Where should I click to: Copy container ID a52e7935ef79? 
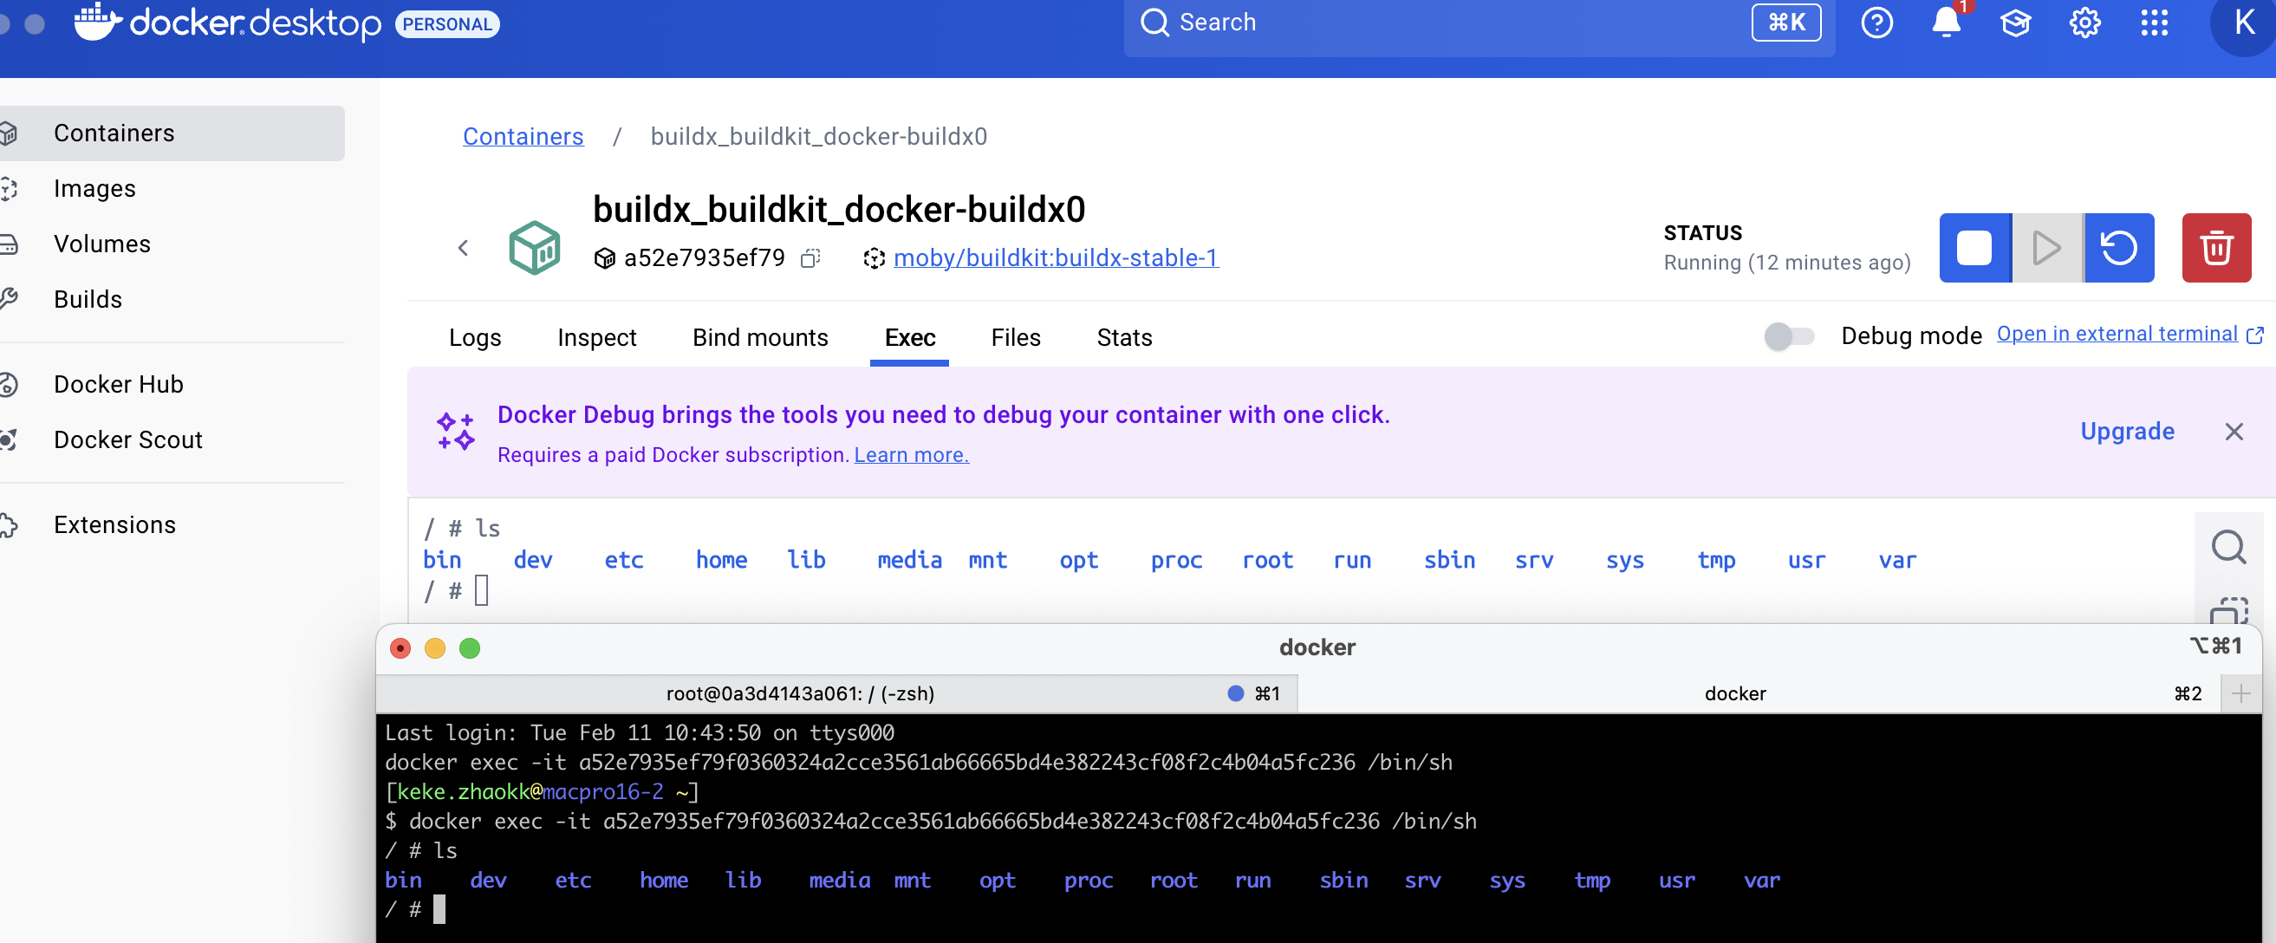[x=810, y=258]
